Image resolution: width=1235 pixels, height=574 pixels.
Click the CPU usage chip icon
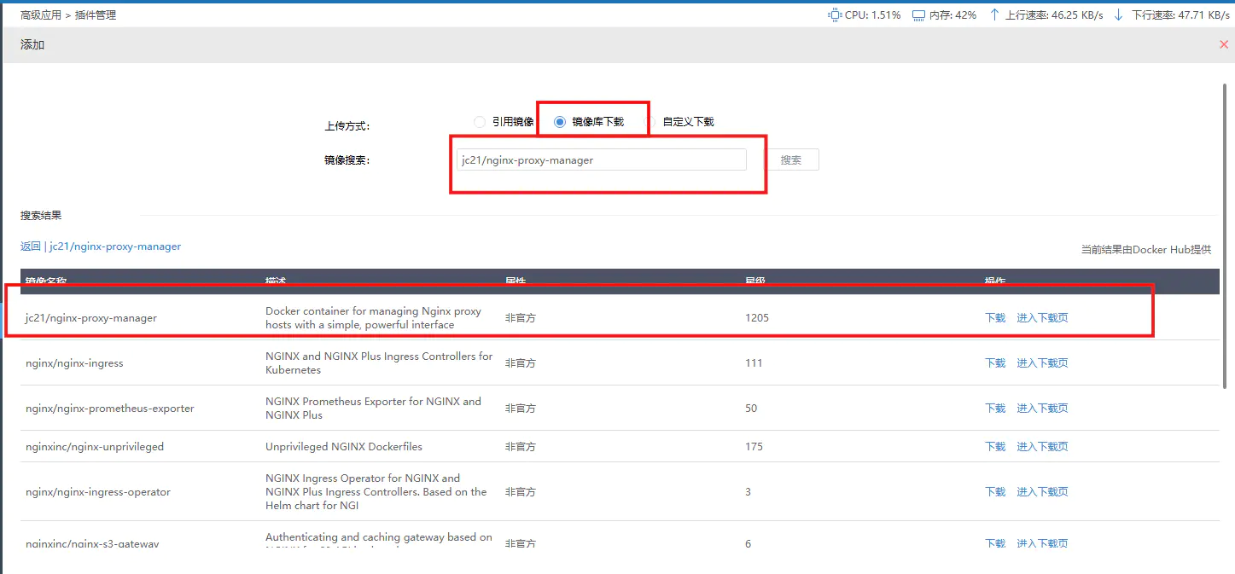834,14
